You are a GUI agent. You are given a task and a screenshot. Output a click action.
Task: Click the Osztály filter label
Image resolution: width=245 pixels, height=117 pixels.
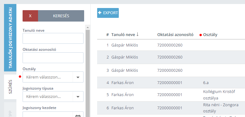click(x=29, y=69)
